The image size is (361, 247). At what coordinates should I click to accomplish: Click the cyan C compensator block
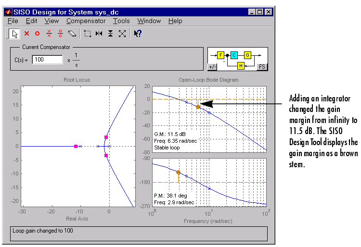click(x=234, y=55)
